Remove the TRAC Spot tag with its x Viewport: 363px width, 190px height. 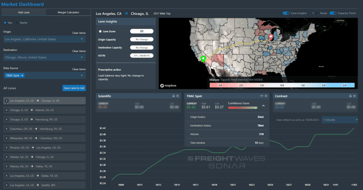coord(22,76)
